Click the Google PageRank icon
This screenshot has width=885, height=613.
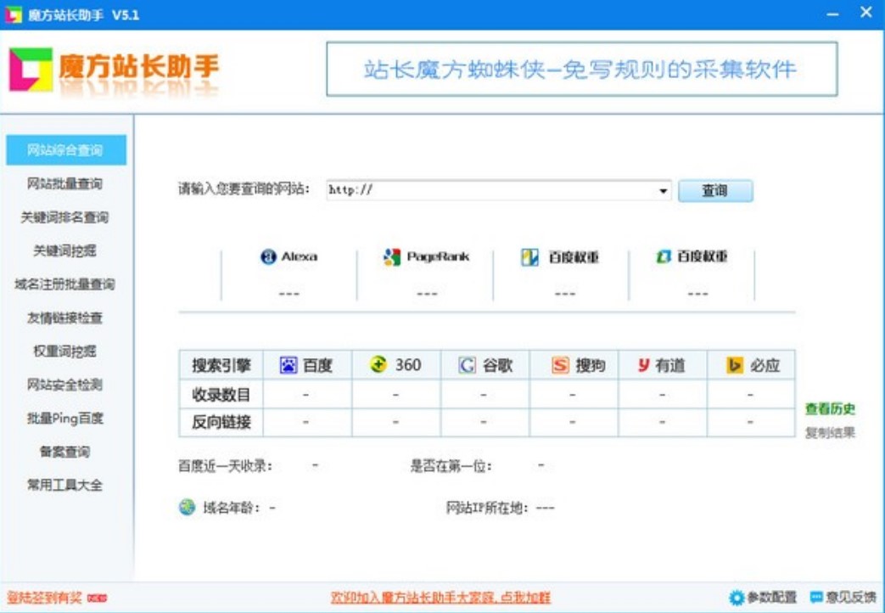pyautogui.click(x=392, y=257)
